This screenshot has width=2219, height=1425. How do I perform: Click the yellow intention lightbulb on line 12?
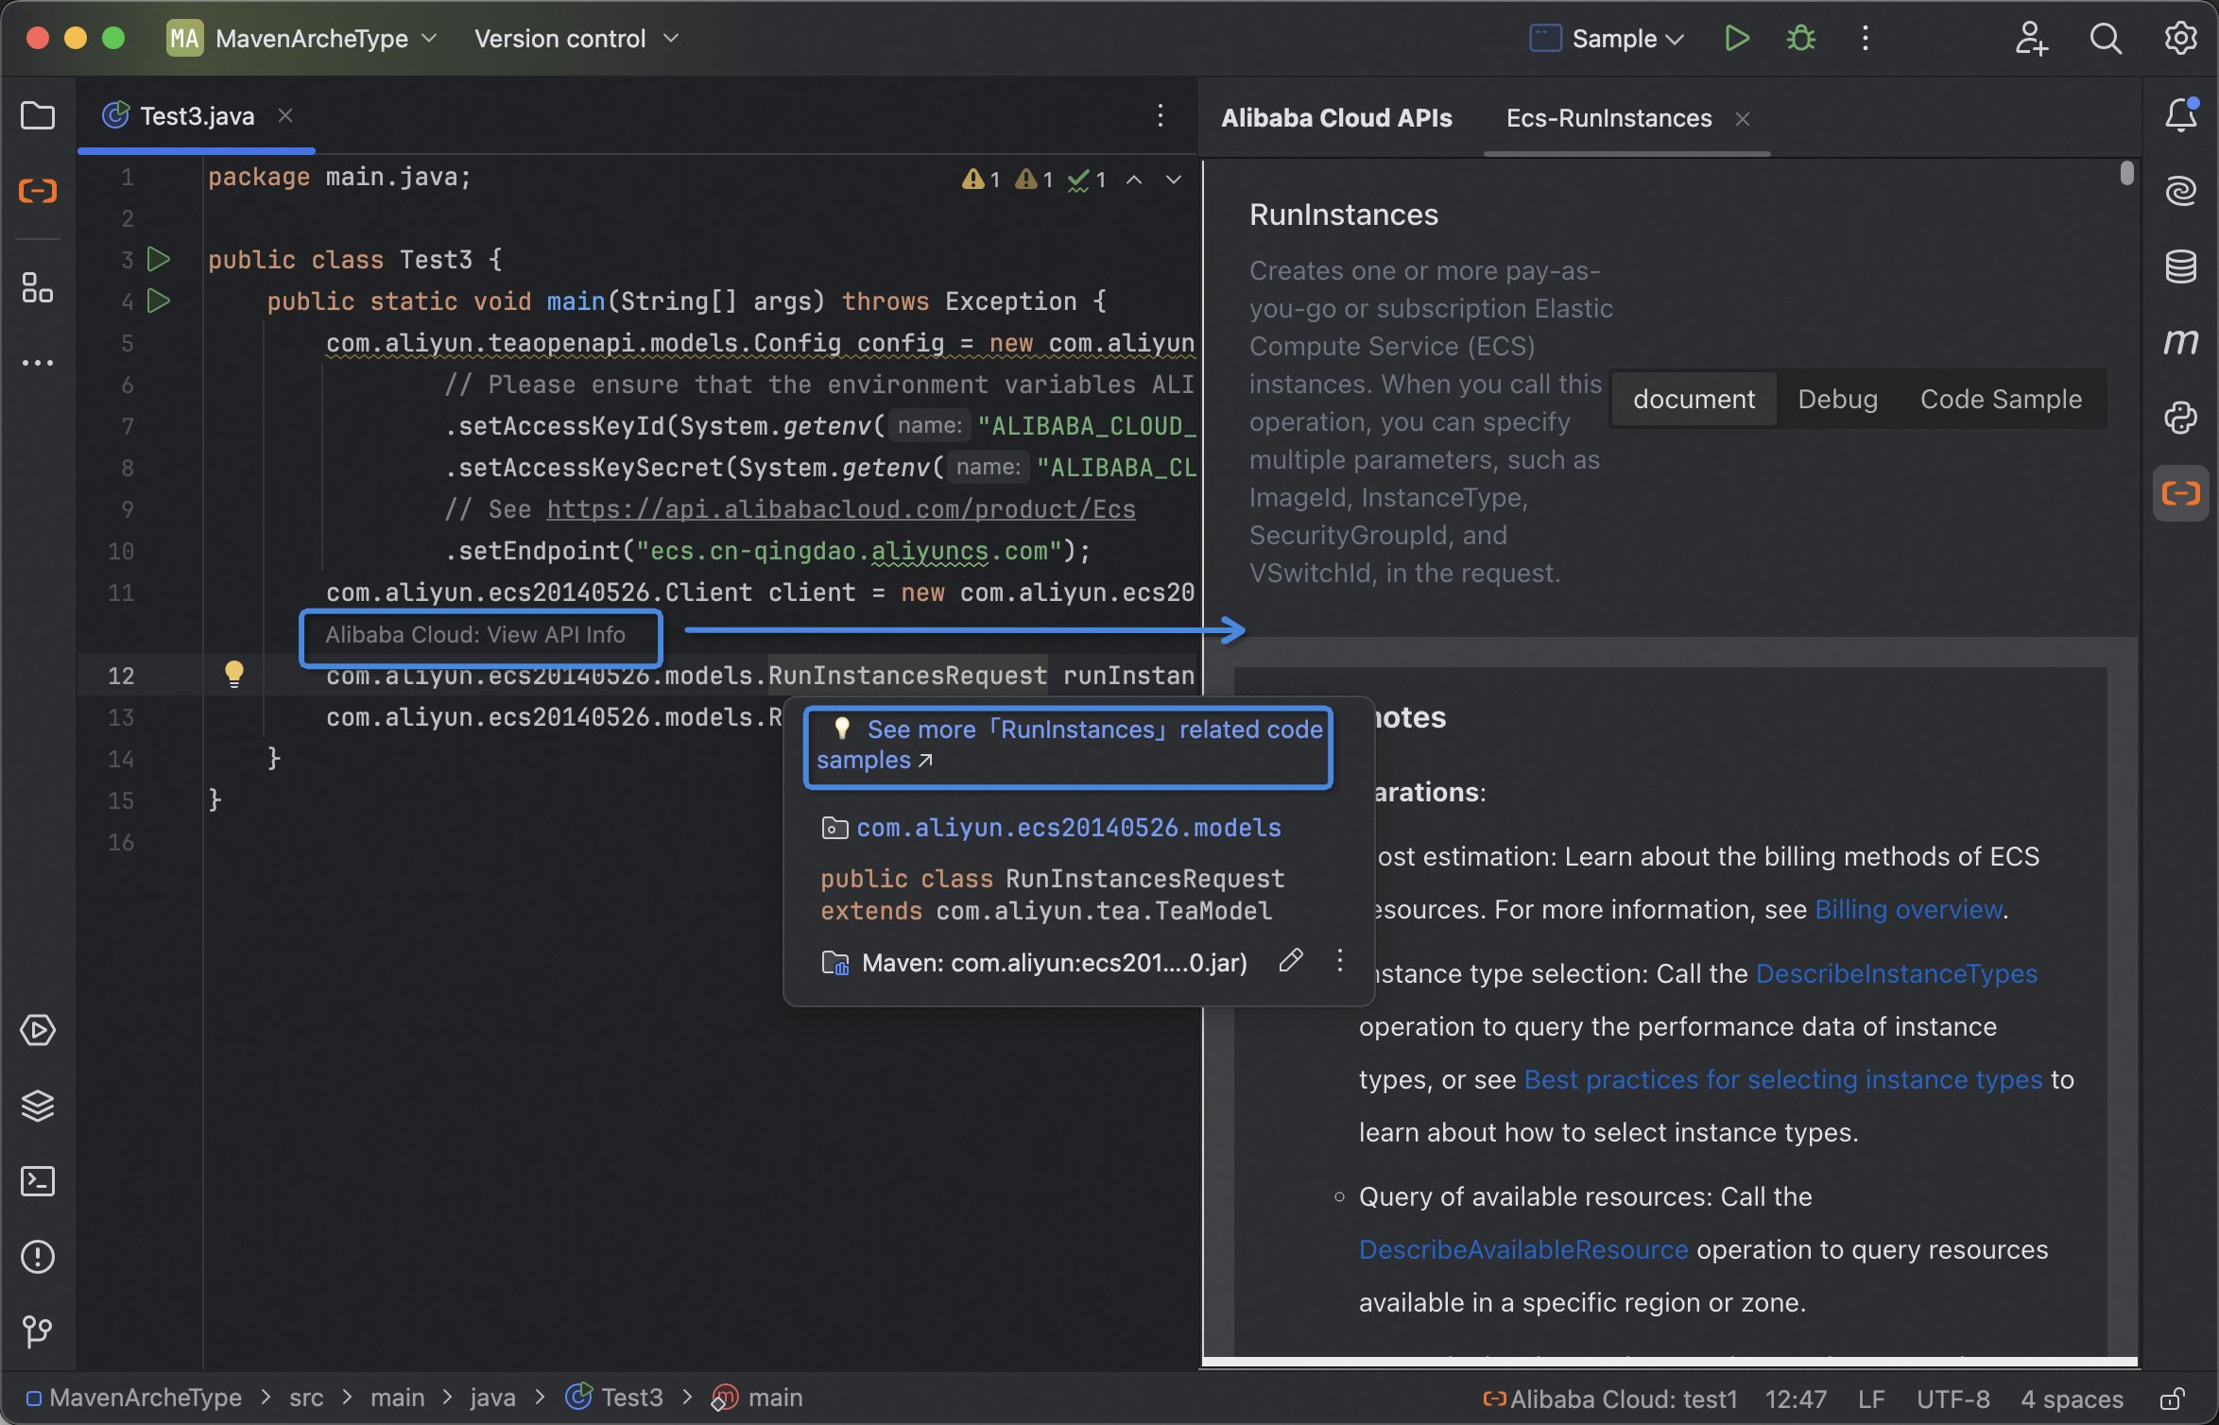pos(233,674)
